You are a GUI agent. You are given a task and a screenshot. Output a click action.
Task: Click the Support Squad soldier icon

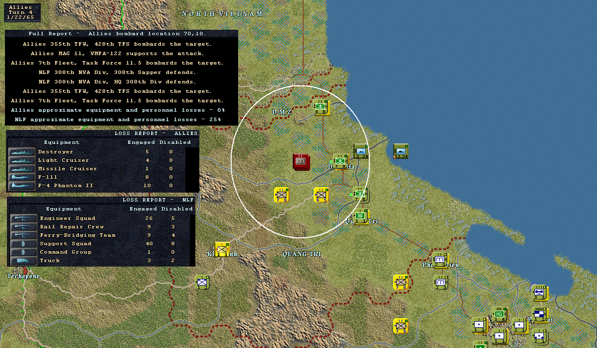point(24,244)
